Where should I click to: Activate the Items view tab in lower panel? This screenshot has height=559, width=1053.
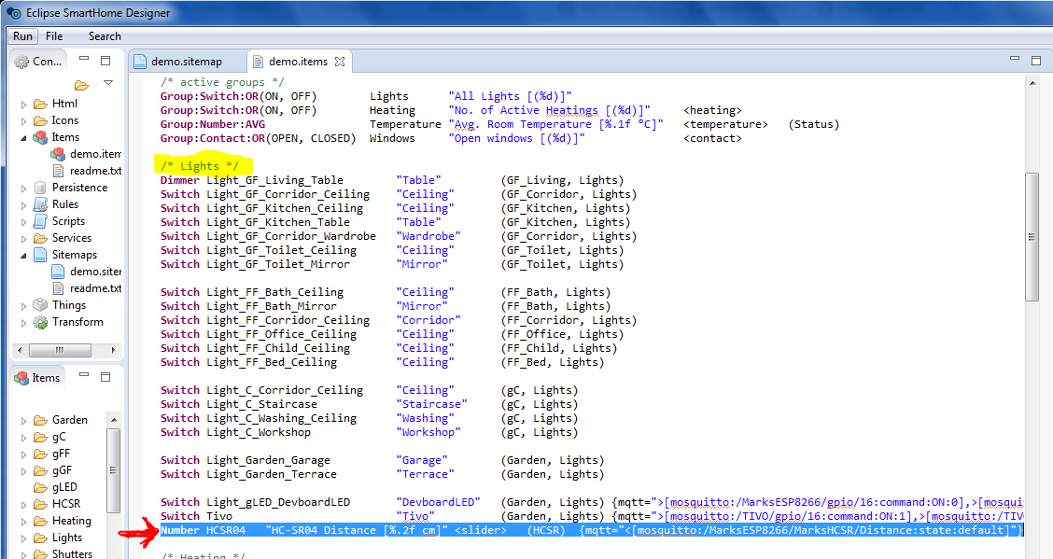tap(37, 378)
